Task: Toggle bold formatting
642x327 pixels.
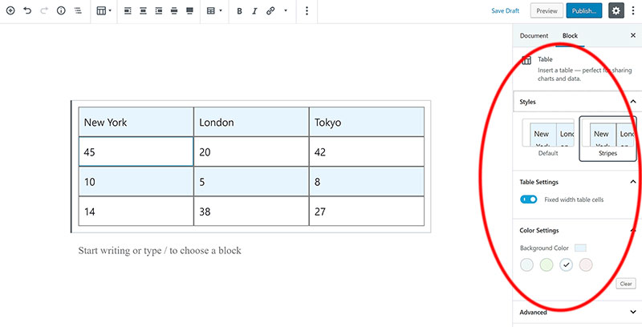Action: 239,11
